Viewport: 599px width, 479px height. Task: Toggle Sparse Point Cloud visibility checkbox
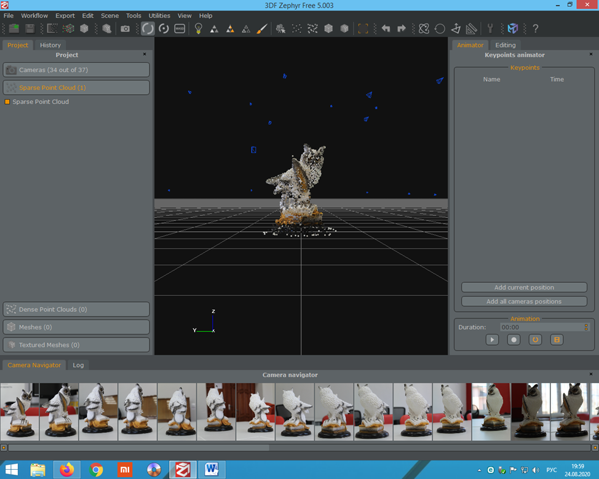point(7,101)
